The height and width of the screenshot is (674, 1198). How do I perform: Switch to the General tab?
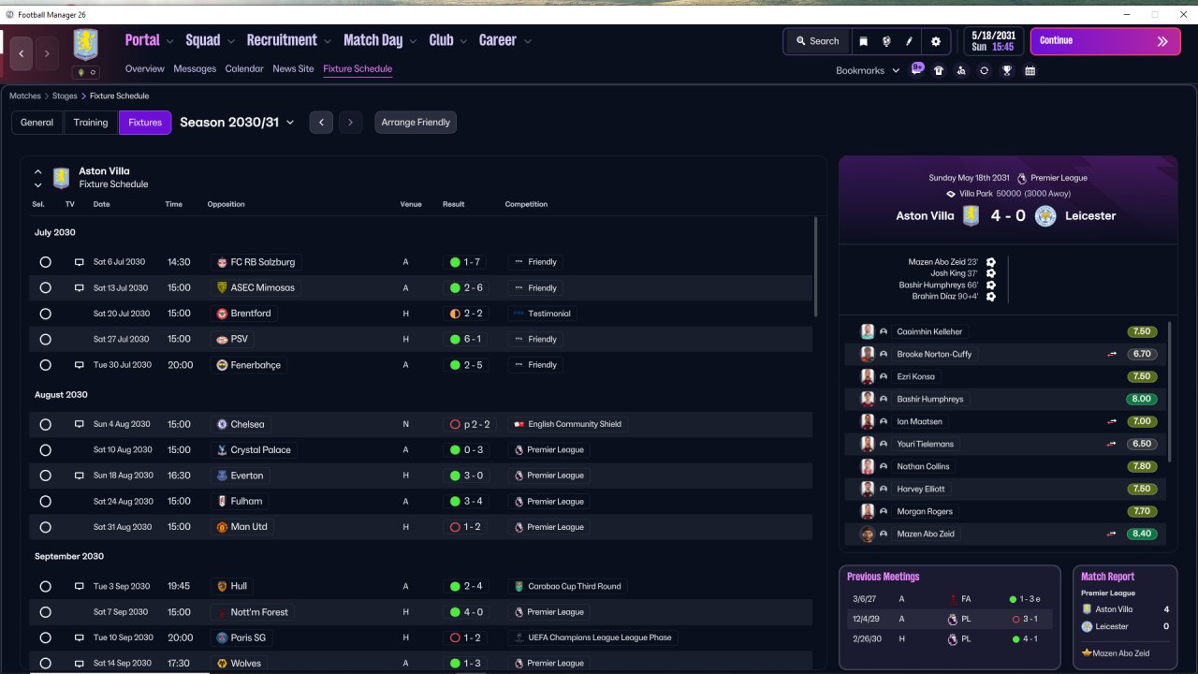point(37,123)
